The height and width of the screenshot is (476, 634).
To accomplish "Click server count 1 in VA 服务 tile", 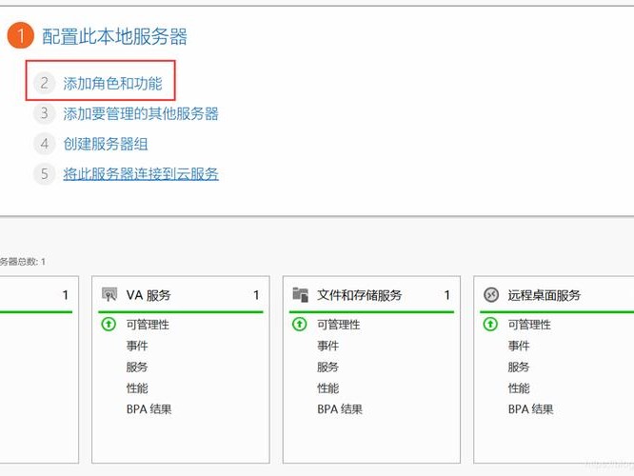I will tap(256, 295).
